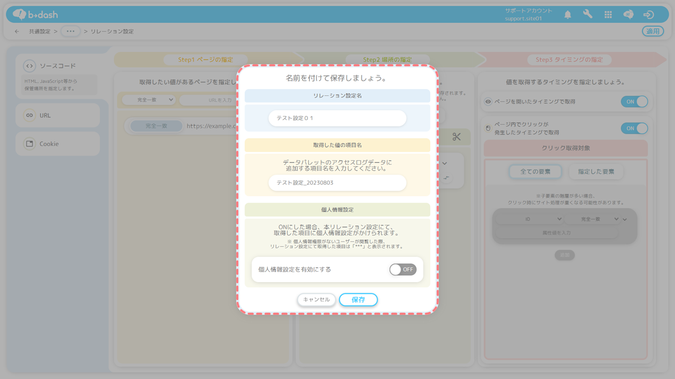
Task: Click the 属性値を入力 field
Action: (x=556, y=232)
